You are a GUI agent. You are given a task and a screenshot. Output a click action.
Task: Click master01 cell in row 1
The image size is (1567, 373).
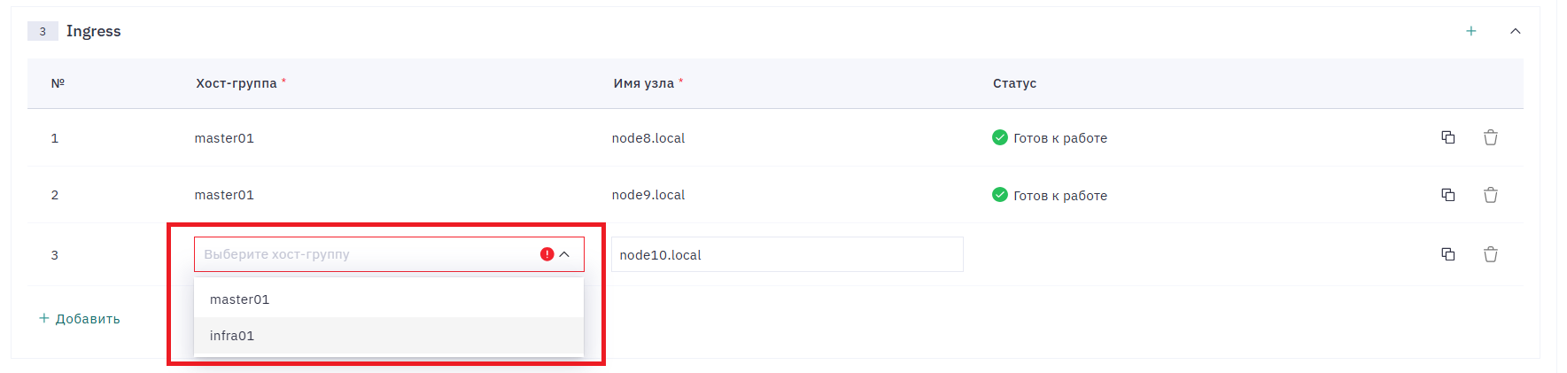[x=224, y=138]
